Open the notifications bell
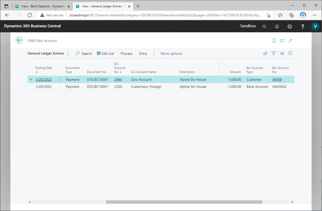 point(277,26)
